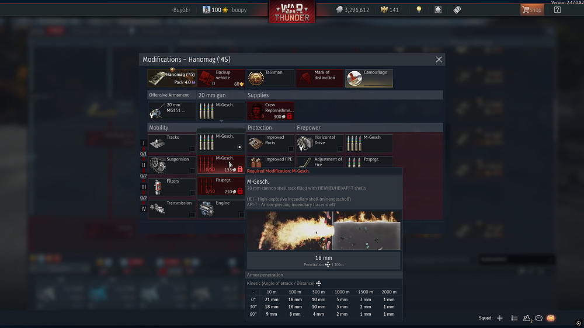This screenshot has height=328, width=584.
Task: Collapse the 20 mm gun belt list arrow
Action: coord(221,121)
